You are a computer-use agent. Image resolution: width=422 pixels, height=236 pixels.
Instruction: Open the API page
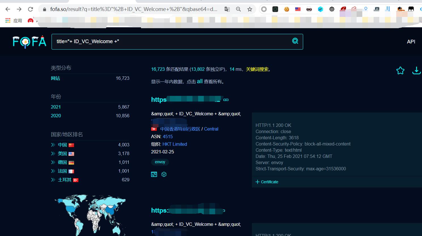411,41
